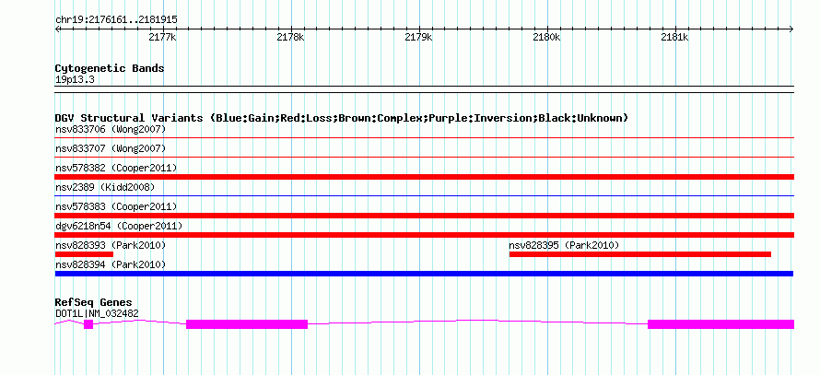Viewport: 820px width, 375px height.
Task: Select the nsv2389 (Kidd2008) label
Action: (105, 187)
